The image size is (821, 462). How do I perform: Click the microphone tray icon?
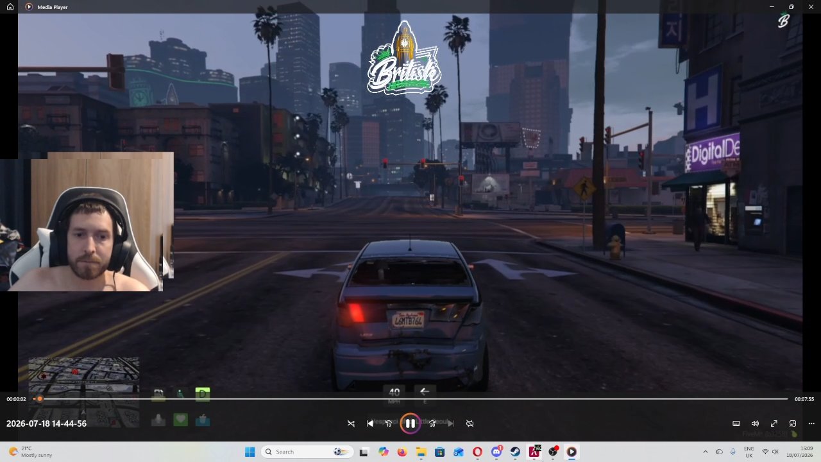(732, 452)
